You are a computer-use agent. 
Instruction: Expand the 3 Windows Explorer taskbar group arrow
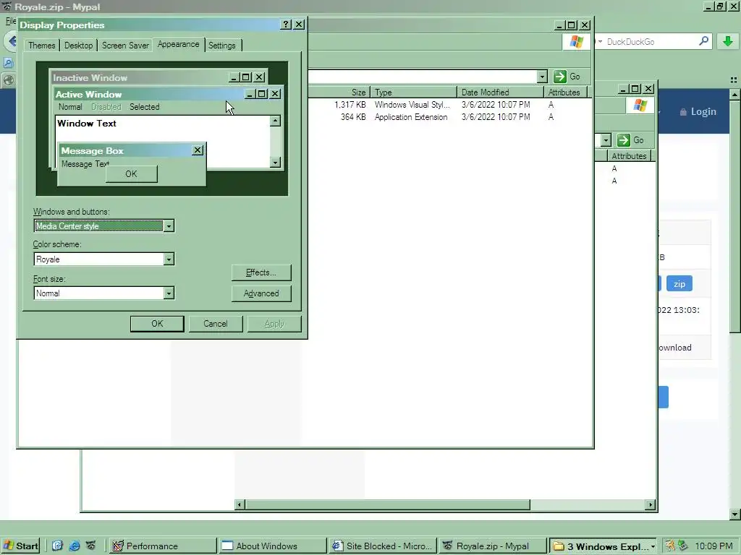[x=653, y=546]
